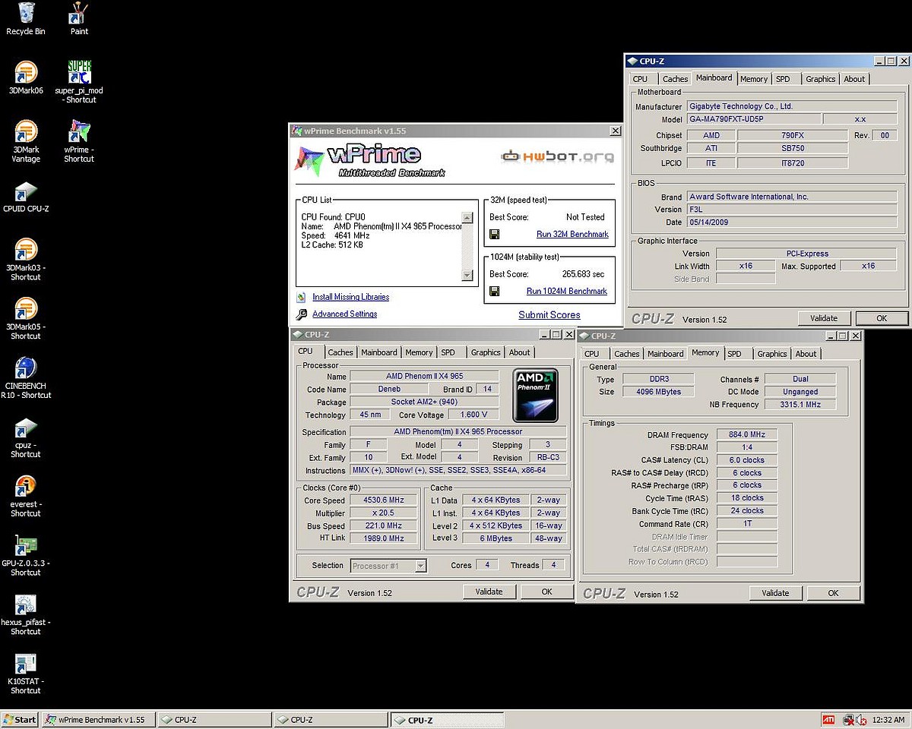The image size is (912, 729).
Task: Select the GPU-Z.0.3.3 shortcut icon
Action: coord(26,545)
